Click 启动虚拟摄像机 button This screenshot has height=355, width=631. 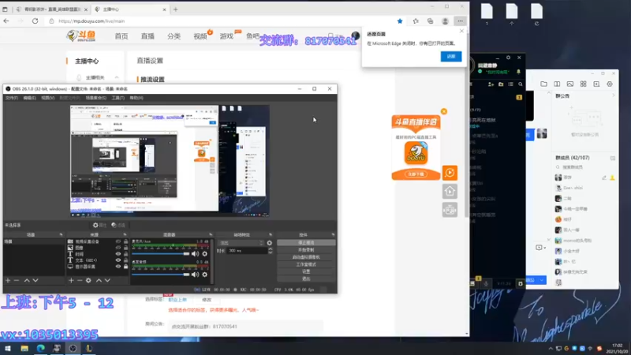tap(306, 257)
